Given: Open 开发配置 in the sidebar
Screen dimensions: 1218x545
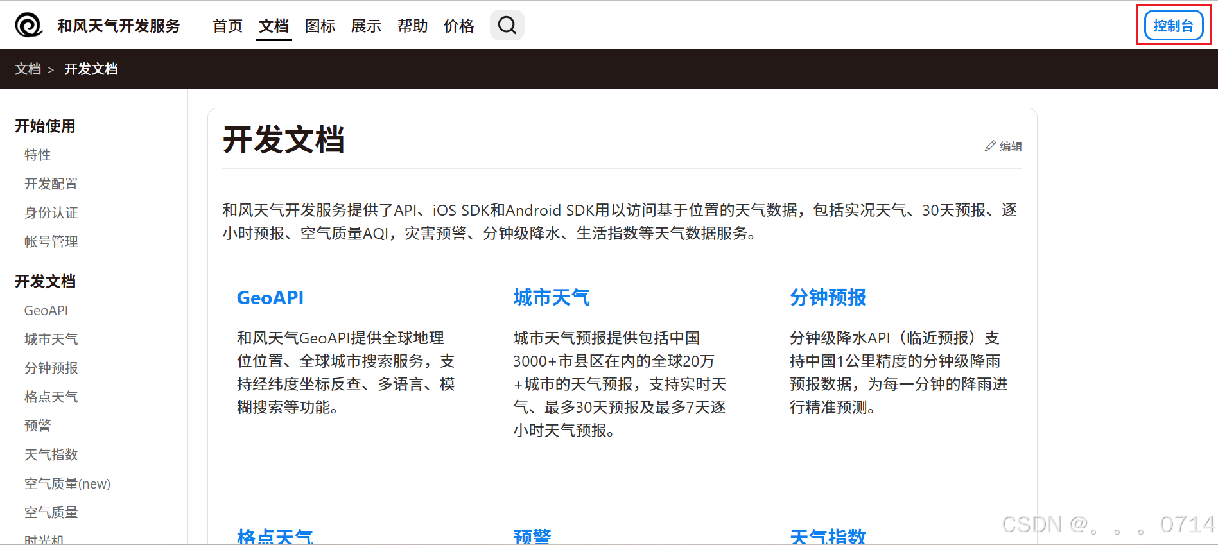Looking at the screenshot, I should [51, 184].
